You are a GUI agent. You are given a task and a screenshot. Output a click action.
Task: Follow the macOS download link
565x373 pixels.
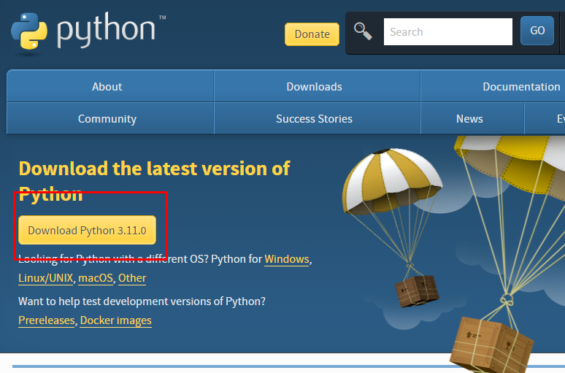pos(96,278)
